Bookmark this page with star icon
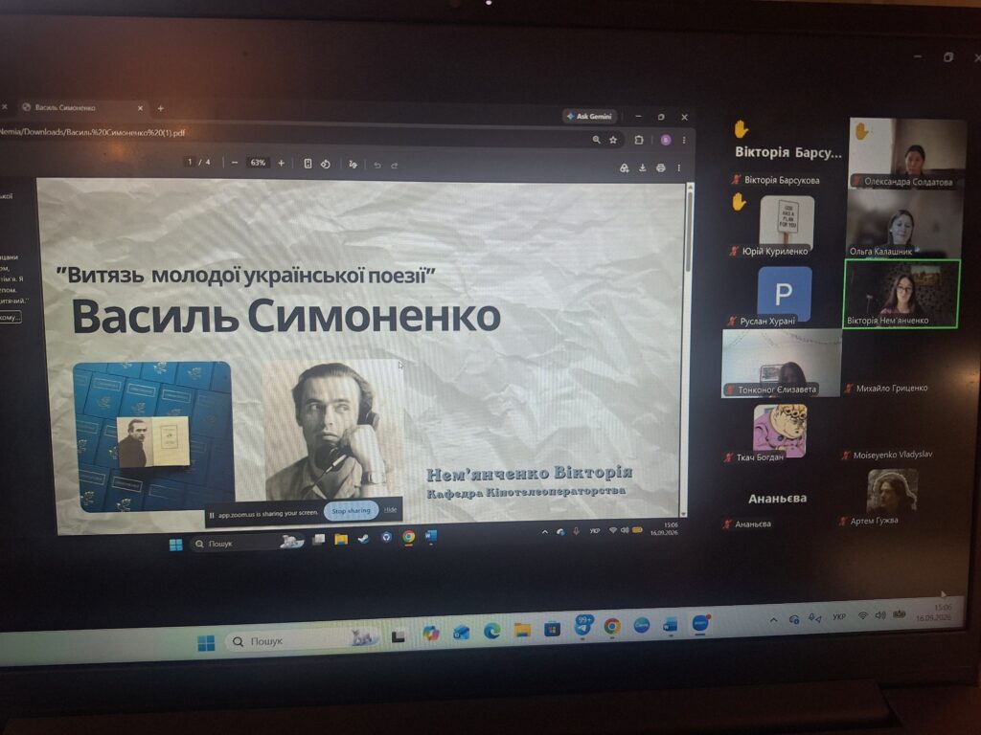The image size is (981, 735). 613,140
